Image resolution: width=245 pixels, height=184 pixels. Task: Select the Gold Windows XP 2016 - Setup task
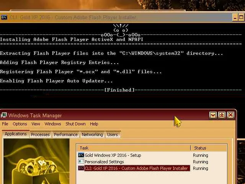pos(113,155)
